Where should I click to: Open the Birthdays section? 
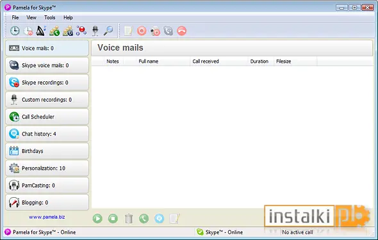click(x=47, y=151)
